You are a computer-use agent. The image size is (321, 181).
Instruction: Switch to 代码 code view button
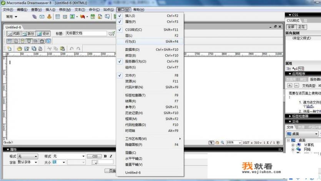tap(14, 33)
